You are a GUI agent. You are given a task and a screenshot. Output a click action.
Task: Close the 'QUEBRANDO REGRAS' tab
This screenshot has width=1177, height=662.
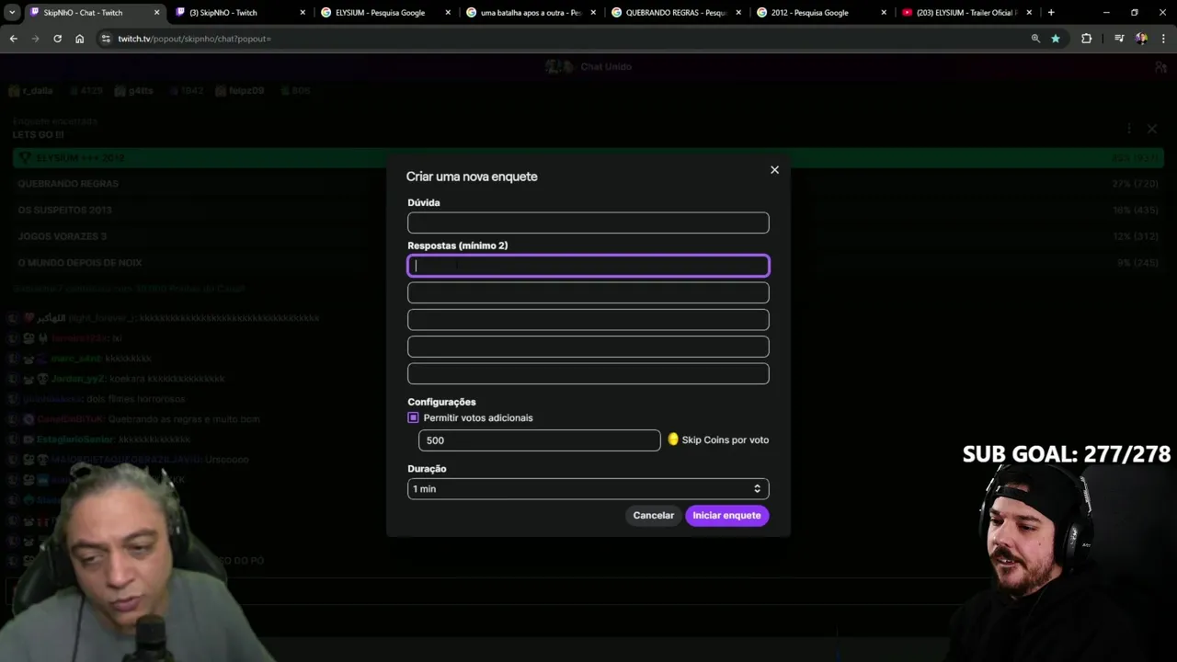click(738, 13)
